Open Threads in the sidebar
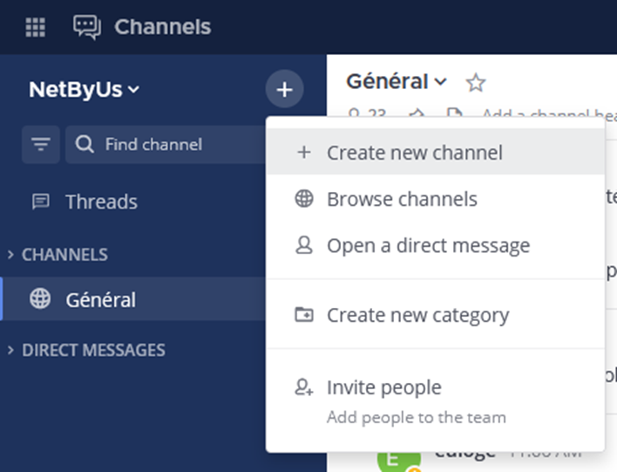Viewport: 617px width, 472px height. point(101,202)
